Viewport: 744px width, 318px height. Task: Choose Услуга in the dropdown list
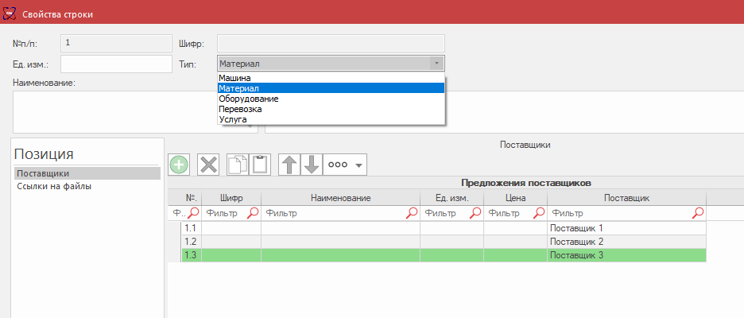232,119
